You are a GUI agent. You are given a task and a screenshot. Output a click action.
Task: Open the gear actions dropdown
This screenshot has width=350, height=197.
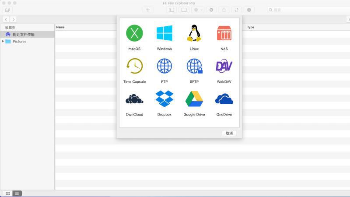(198, 10)
